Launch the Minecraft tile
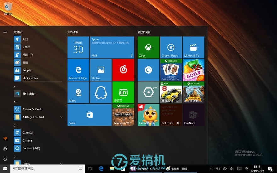277x173 pixels. click(123, 115)
